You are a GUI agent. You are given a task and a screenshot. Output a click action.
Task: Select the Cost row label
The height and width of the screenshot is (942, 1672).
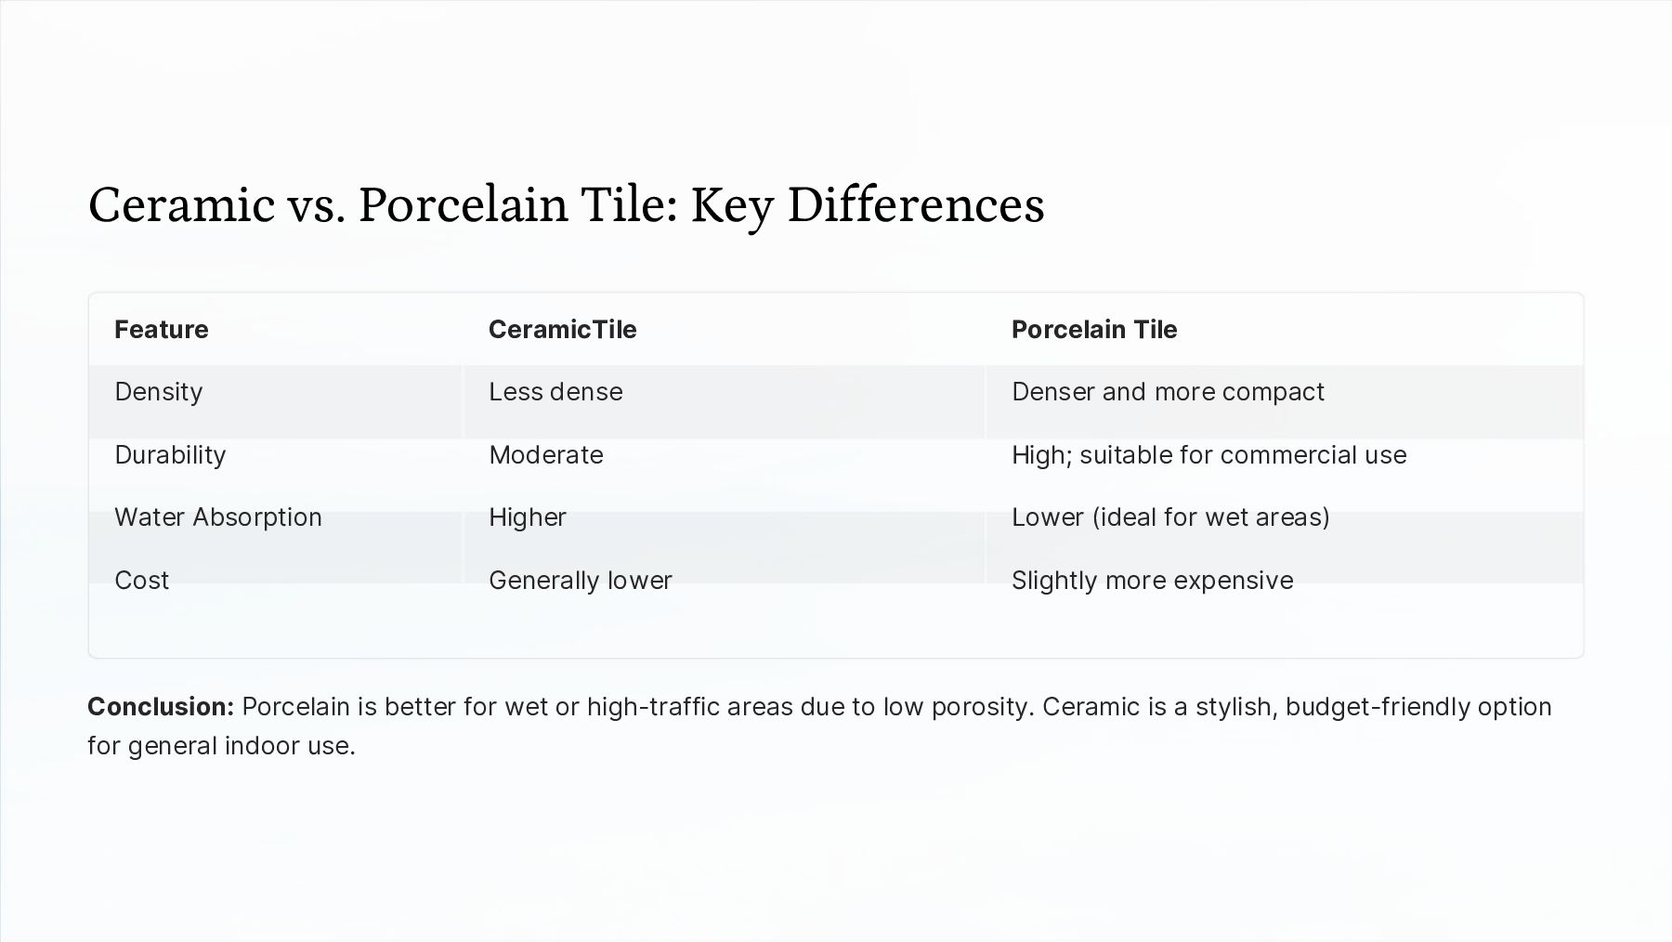pyautogui.click(x=141, y=581)
